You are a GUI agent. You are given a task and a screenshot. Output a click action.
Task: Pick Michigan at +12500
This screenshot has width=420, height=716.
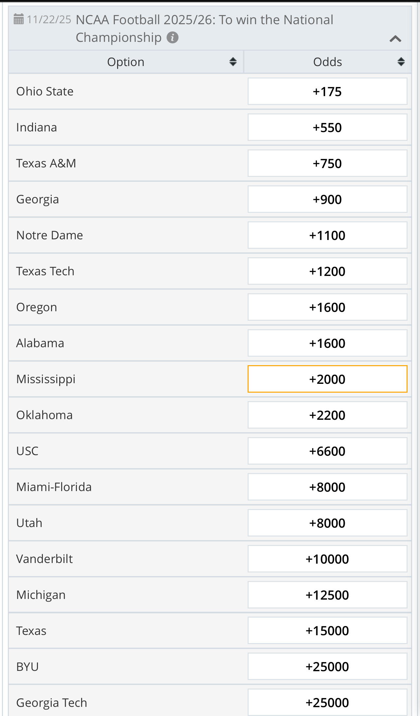327,595
